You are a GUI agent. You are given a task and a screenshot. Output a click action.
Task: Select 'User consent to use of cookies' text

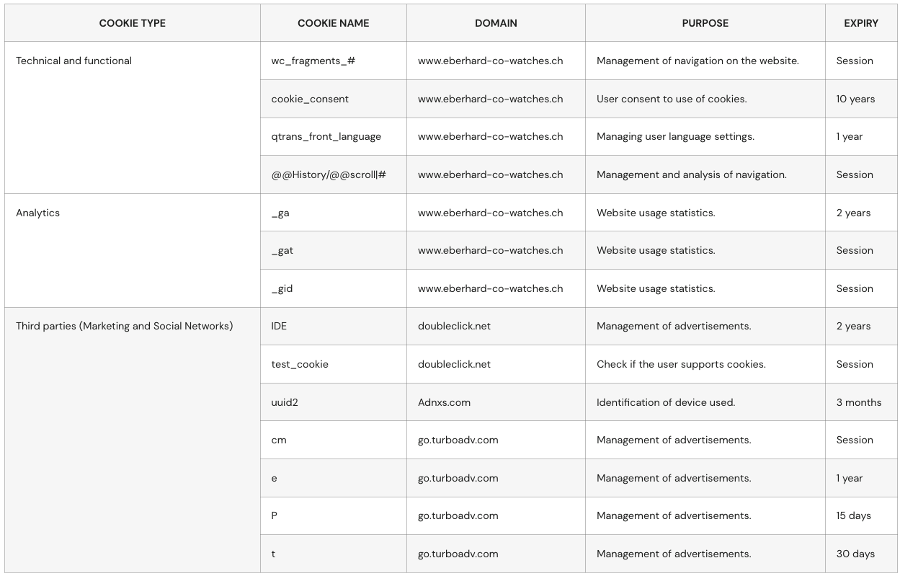672,99
